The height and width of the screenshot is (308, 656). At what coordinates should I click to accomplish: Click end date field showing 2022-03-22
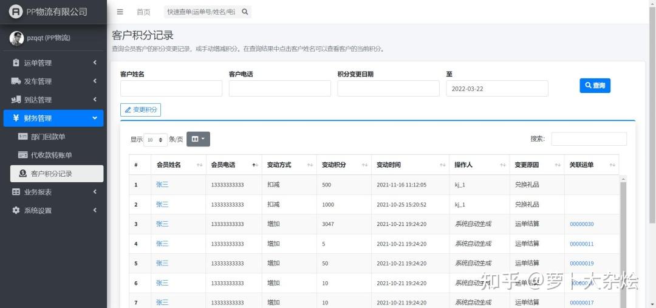point(497,88)
